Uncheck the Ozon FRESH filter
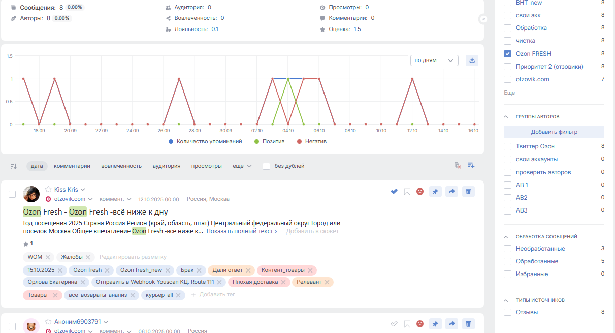This screenshot has width=615, height=333. [x=507, y=54]
